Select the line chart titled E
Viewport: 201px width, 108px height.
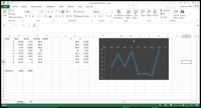(134, 59)
